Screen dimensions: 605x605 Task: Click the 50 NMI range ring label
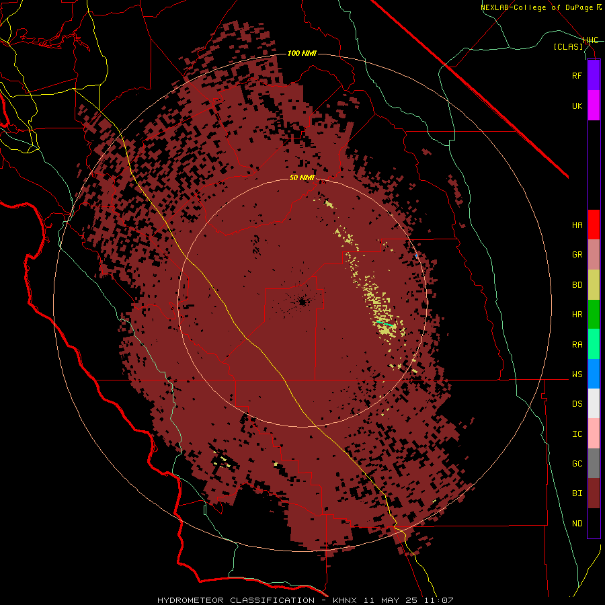tap(302, 177)
